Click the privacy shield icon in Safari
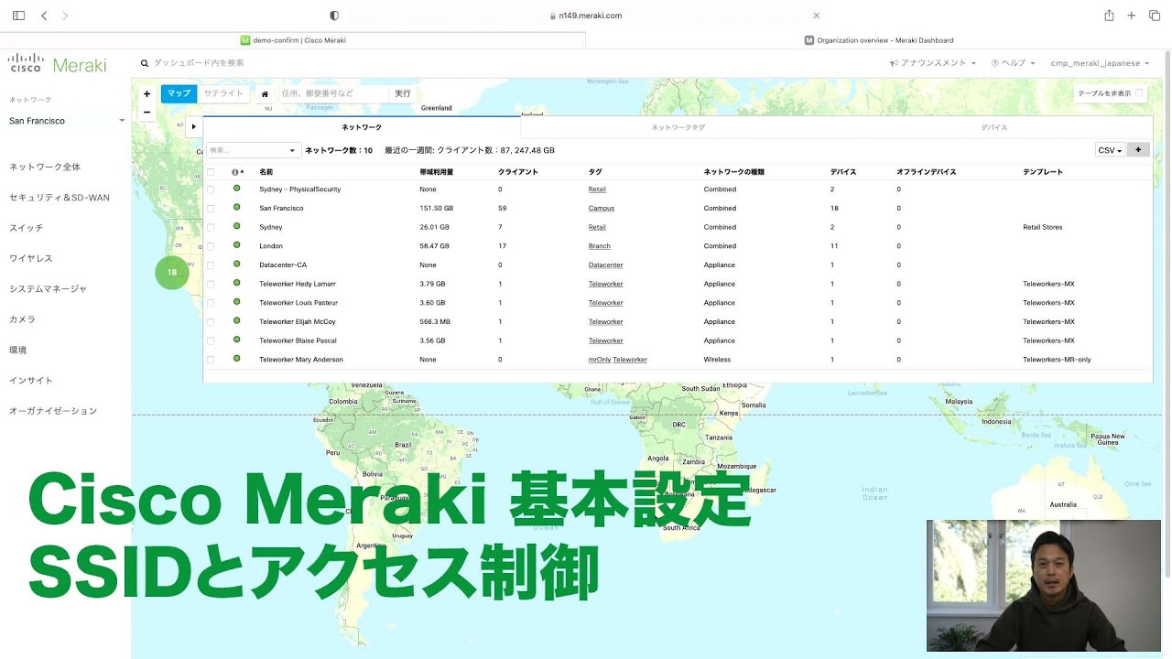Viewport: 1172px width, 659px height. (334, 16)
